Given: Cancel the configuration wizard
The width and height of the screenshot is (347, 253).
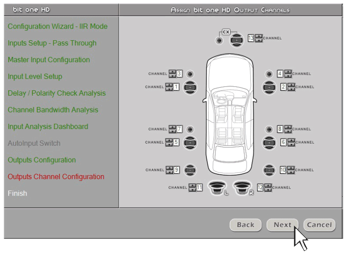Looking at the screenshot, I should coord(319,225).
